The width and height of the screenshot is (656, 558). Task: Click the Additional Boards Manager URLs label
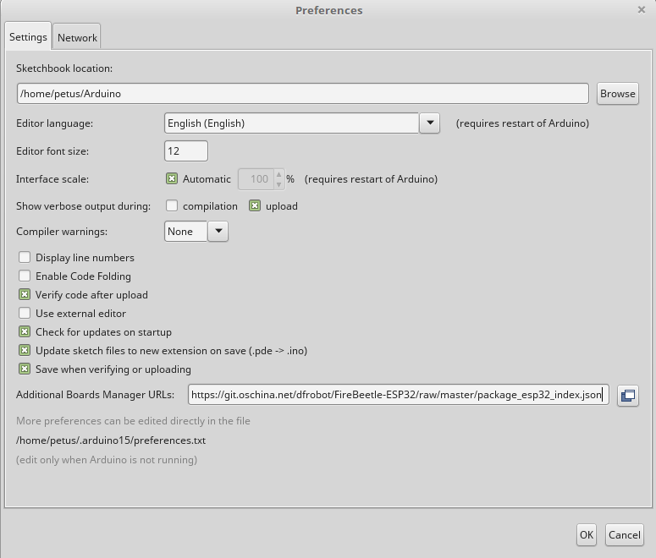pyautogui.click(x=95, y=395)
